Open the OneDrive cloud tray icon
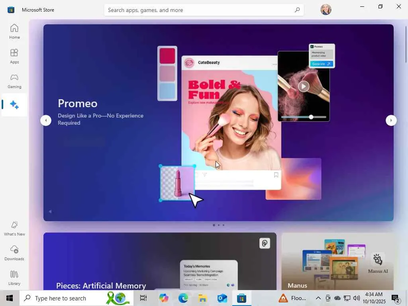This screenshot has height=306, width=408. click(337, 298)
